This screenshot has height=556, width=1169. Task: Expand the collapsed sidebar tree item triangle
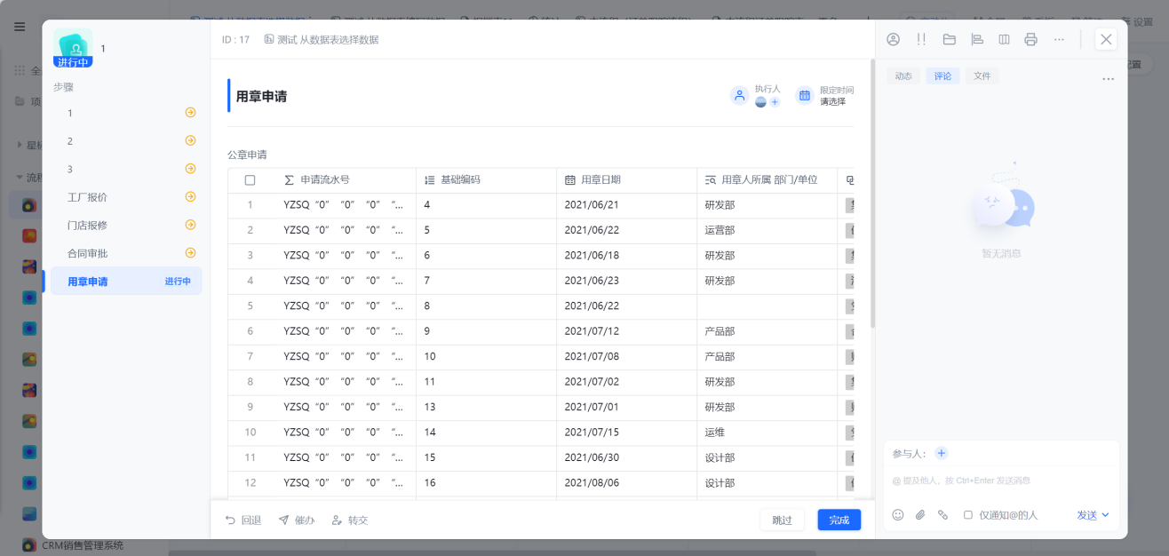pyautogui.click(x=20, y=145)
